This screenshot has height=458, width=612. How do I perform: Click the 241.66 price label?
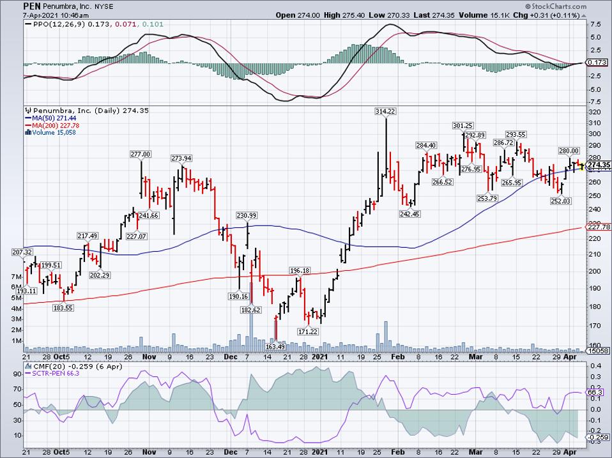point(149,215)
